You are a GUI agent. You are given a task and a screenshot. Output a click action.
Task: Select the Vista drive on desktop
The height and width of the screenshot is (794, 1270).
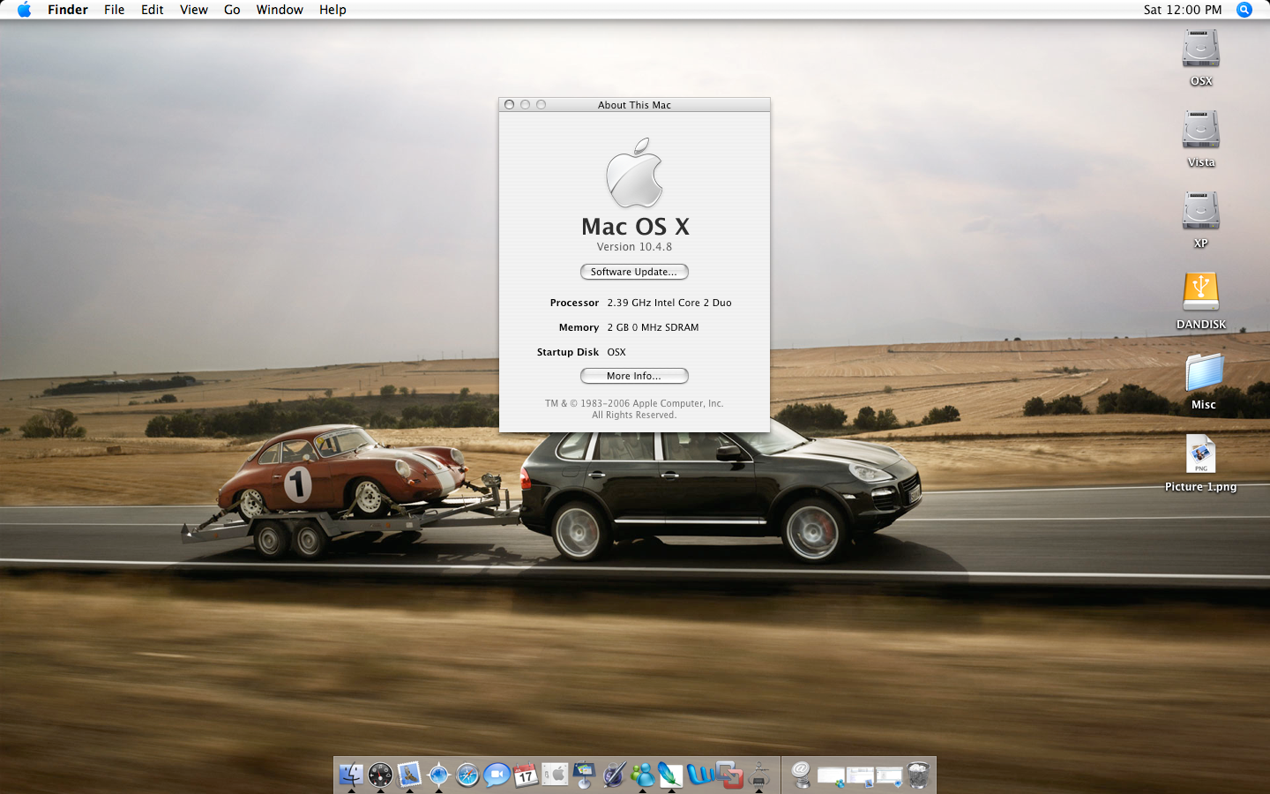[x=1201, y=131]
